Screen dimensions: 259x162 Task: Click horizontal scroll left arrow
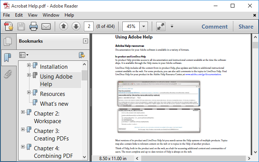(137, 159)
